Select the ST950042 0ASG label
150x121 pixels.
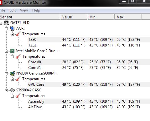(29, 90)
